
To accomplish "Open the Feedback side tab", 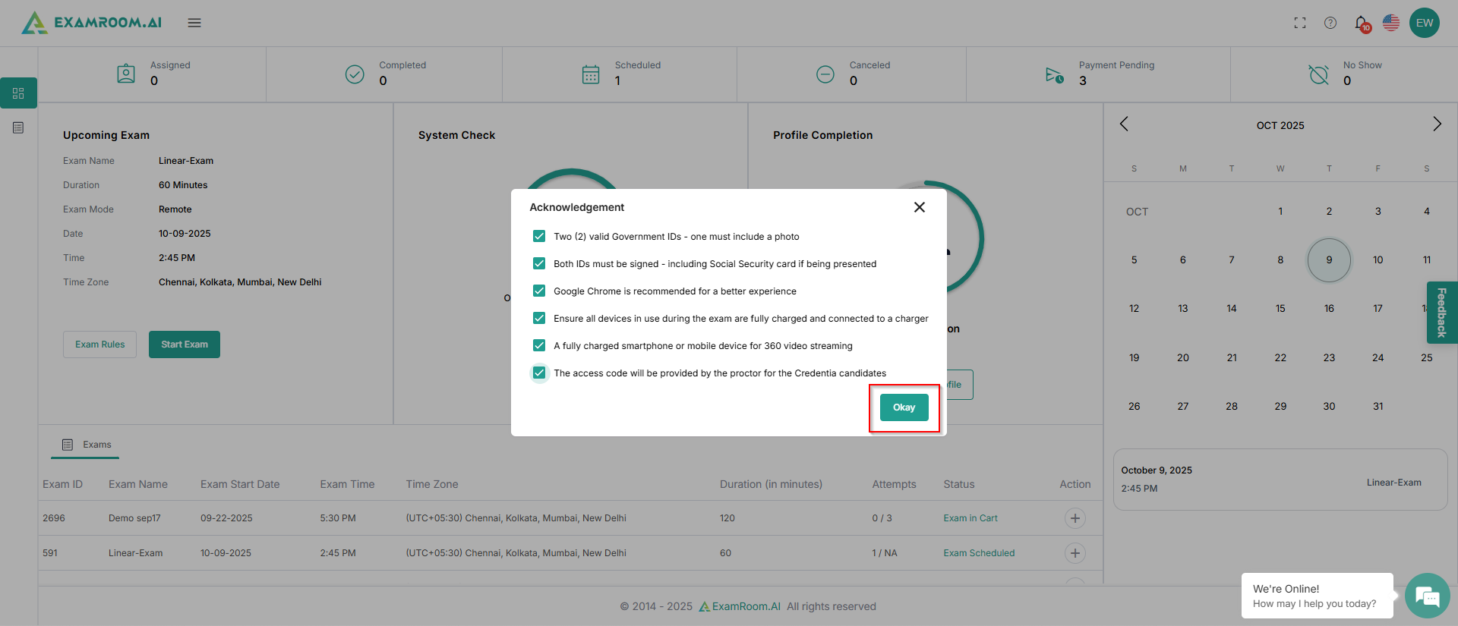I will pyautogui.click(x=1441, y=313).
